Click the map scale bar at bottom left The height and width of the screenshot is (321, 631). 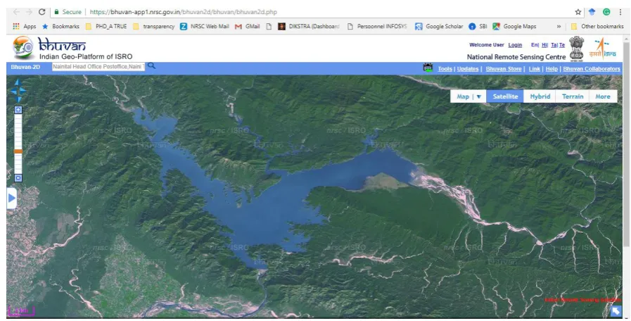tap(21, 311)
